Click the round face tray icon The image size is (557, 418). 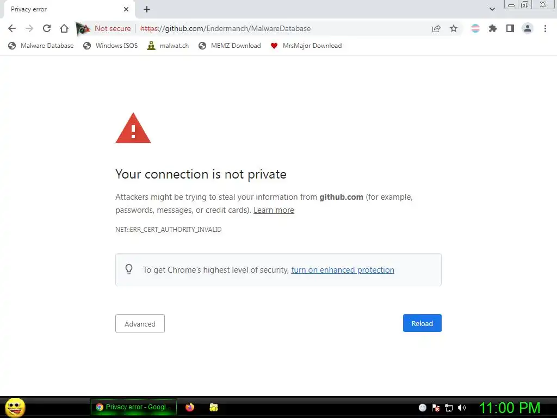click(x=422, y=407)
